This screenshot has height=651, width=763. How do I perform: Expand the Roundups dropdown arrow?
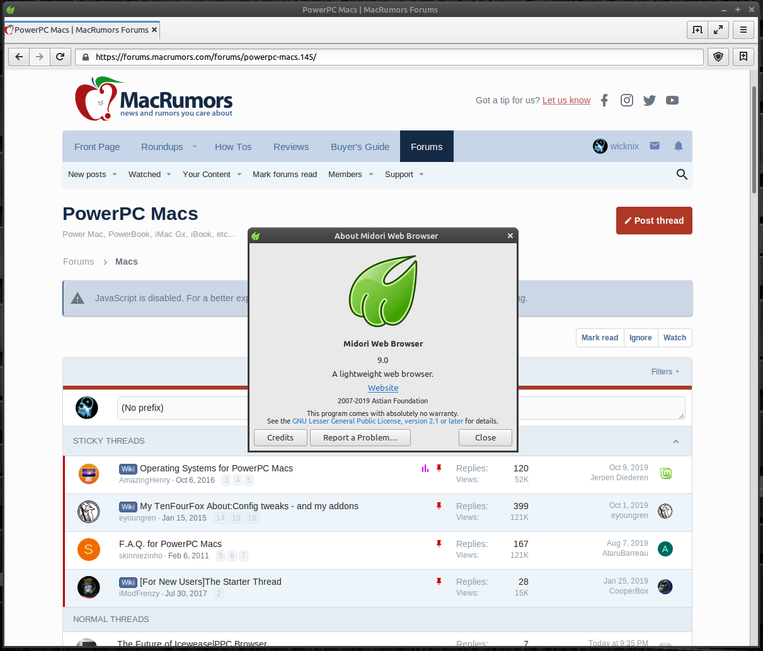tap(195, 147)
